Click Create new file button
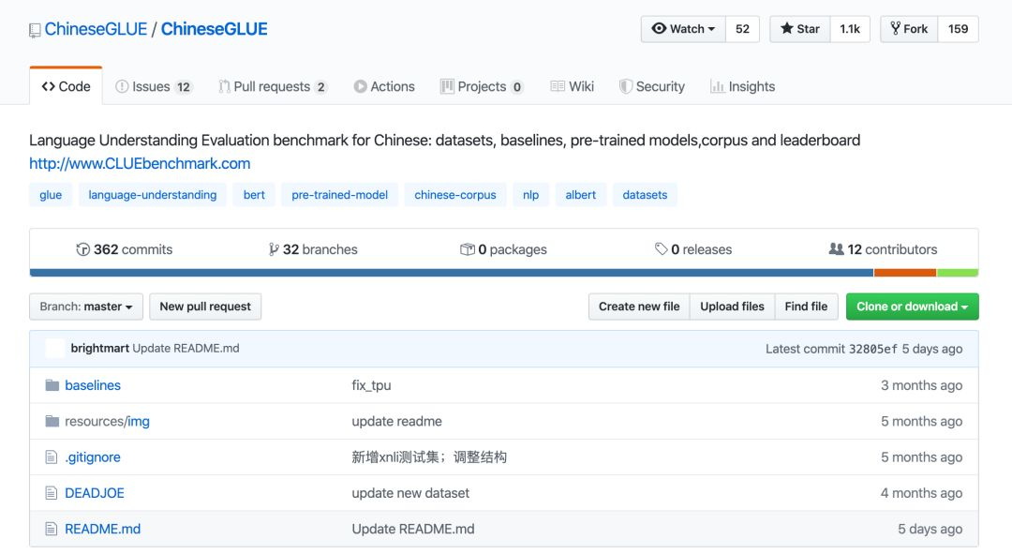Screen dimensions: 1012x554 639,307
